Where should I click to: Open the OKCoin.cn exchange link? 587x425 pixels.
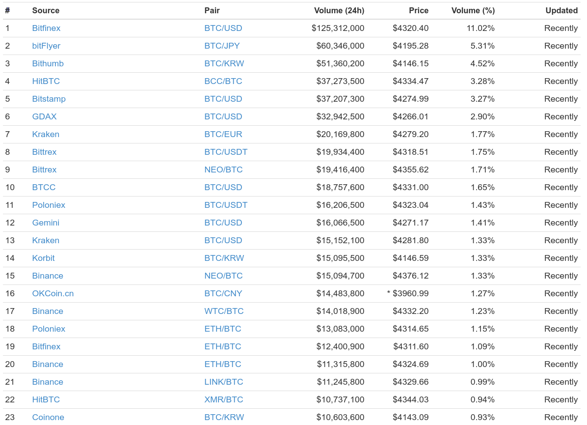(x=53, y=293)
